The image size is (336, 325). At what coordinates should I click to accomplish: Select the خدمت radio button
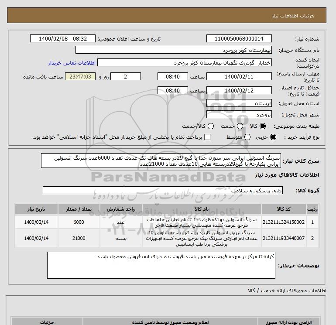click(240, 126)
